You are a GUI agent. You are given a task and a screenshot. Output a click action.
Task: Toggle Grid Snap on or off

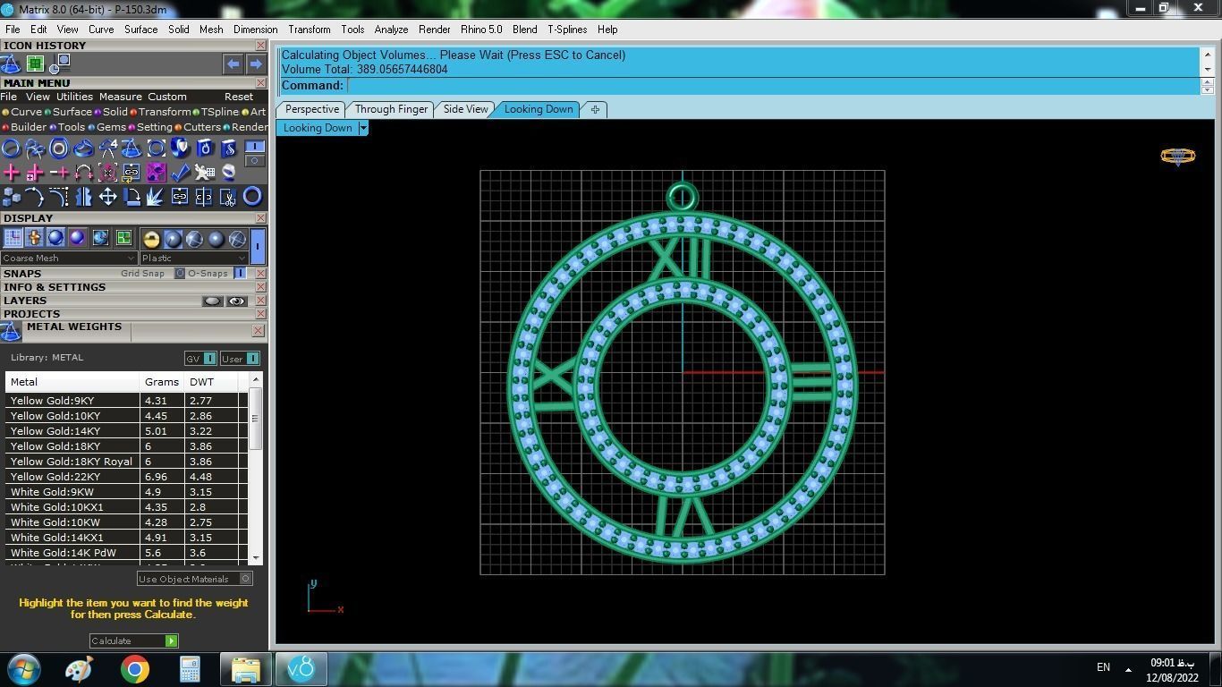tap(180, 273)
